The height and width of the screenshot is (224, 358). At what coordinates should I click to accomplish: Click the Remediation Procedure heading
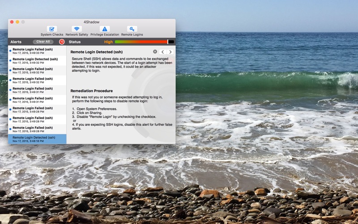[92, 91]
